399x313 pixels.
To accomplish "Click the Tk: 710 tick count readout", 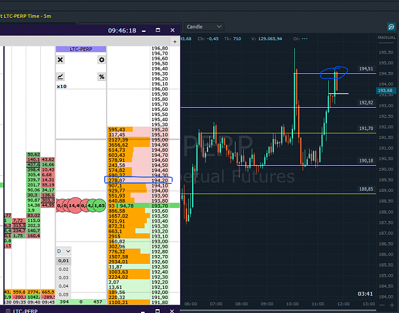I will 232,39.
